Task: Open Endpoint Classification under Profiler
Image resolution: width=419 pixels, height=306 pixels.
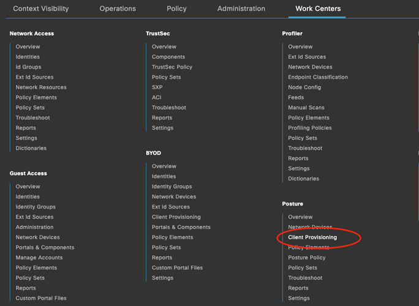Action: [x=318, y=78]
